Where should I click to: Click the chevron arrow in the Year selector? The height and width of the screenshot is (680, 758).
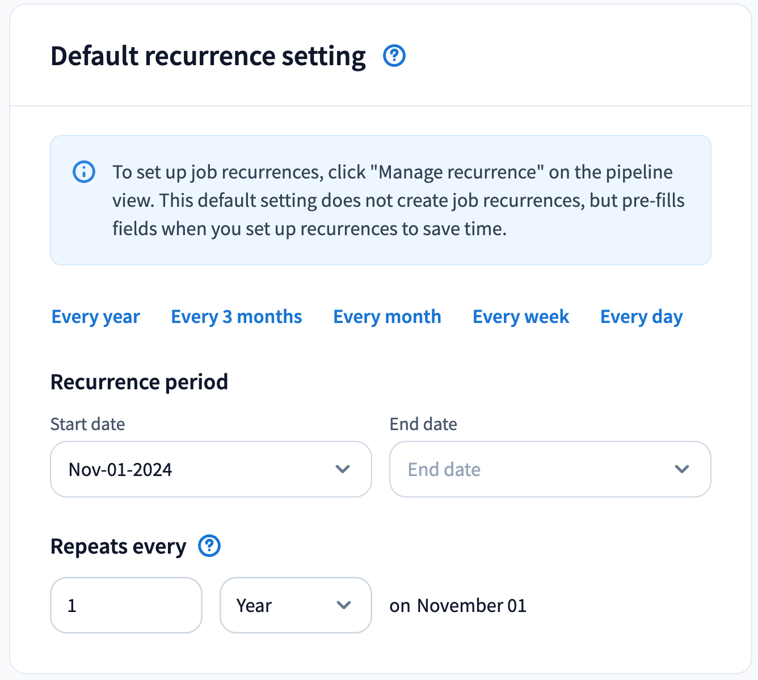coord(344,605)
